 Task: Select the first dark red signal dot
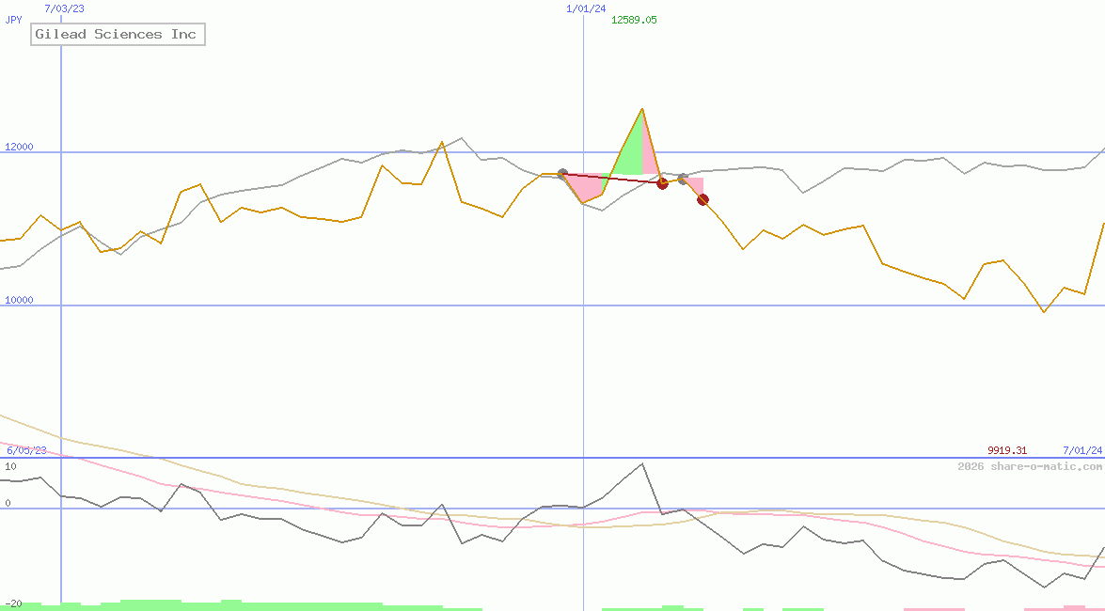tap(662, 183)
